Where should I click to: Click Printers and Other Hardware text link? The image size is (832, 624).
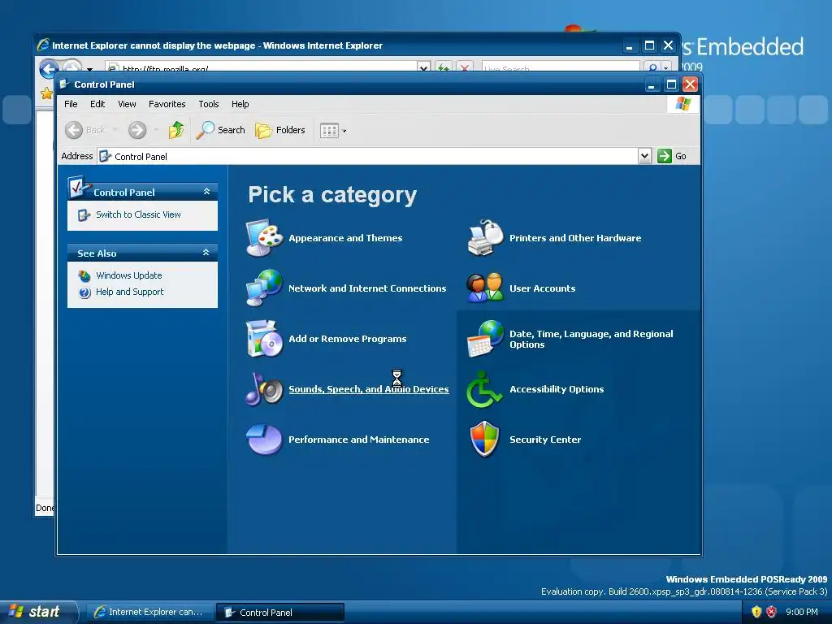coord(575,238)
